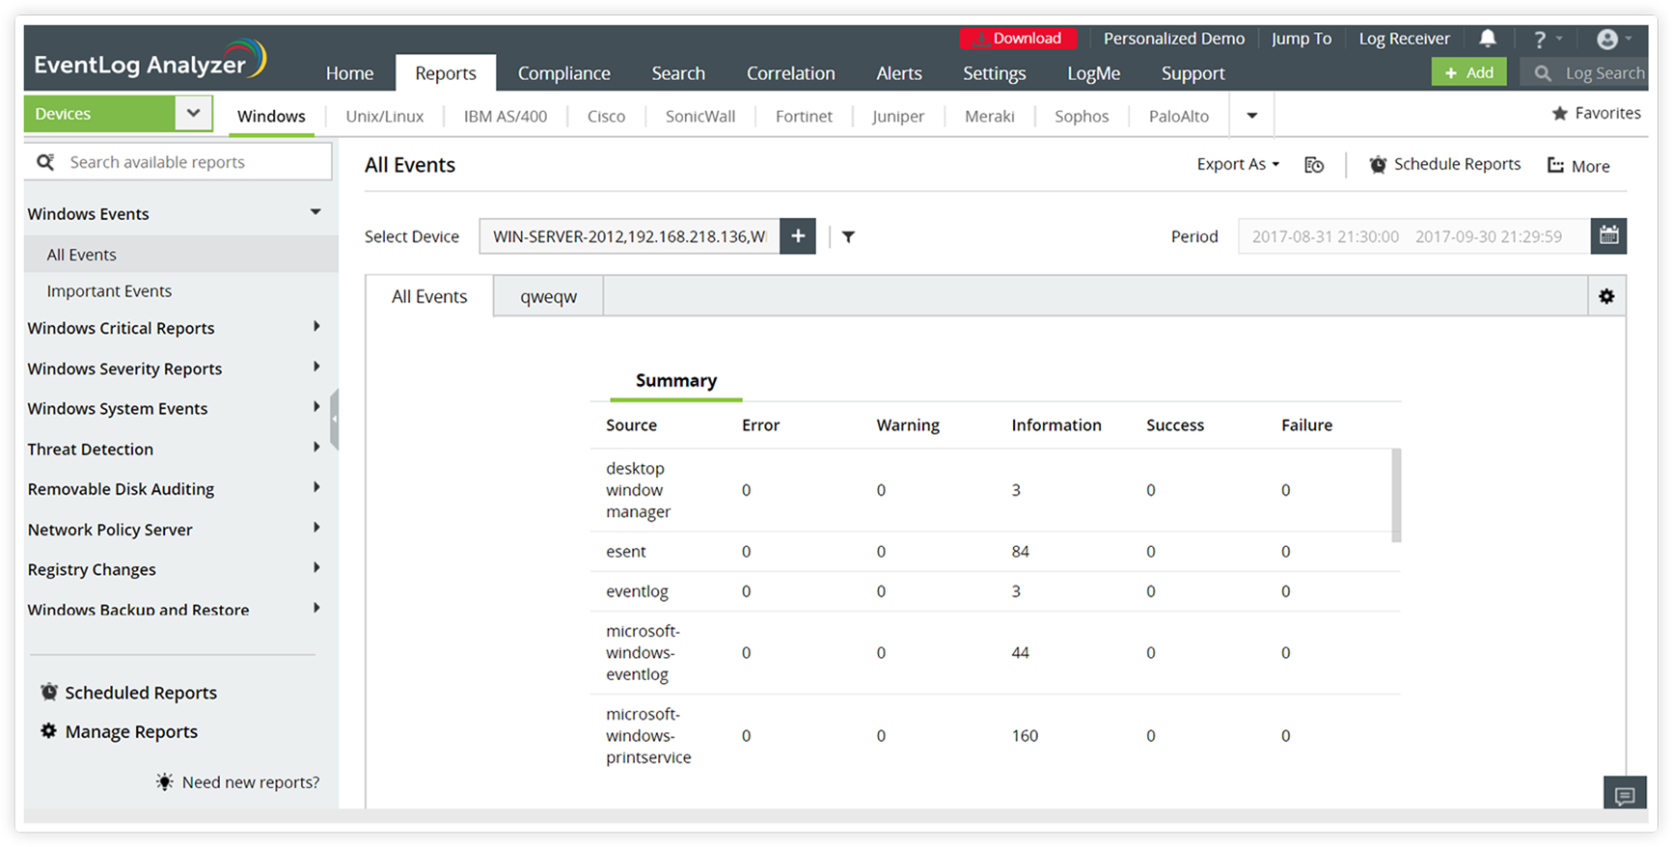
Task: Open Important Events in sidebar
Action: coord(181,291)
